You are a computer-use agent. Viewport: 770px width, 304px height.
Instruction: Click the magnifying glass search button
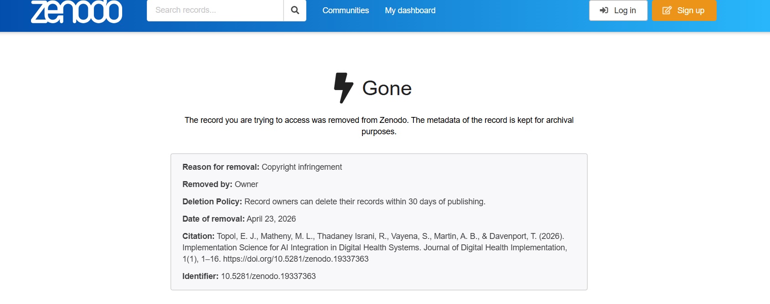[295, 10]
